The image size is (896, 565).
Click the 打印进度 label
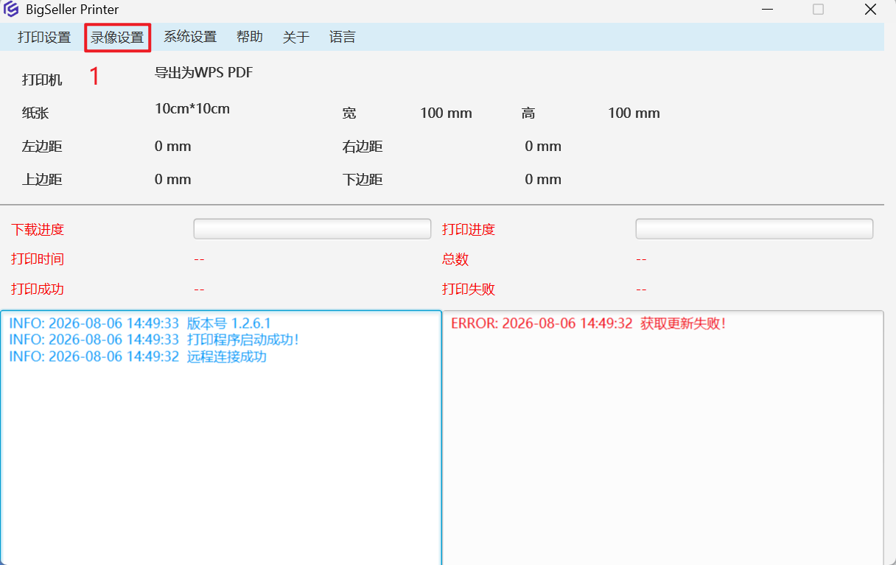coord(469,230)
